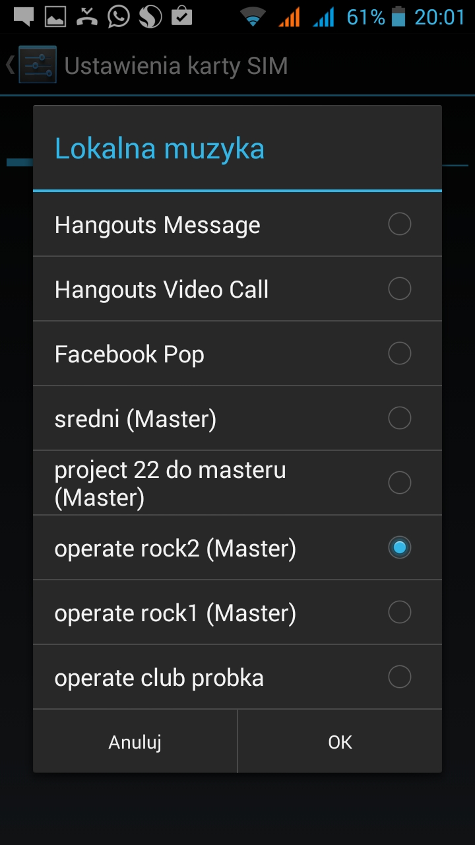
Task: Tap the selected operate rock2 radio button
Action: point(399,548)
